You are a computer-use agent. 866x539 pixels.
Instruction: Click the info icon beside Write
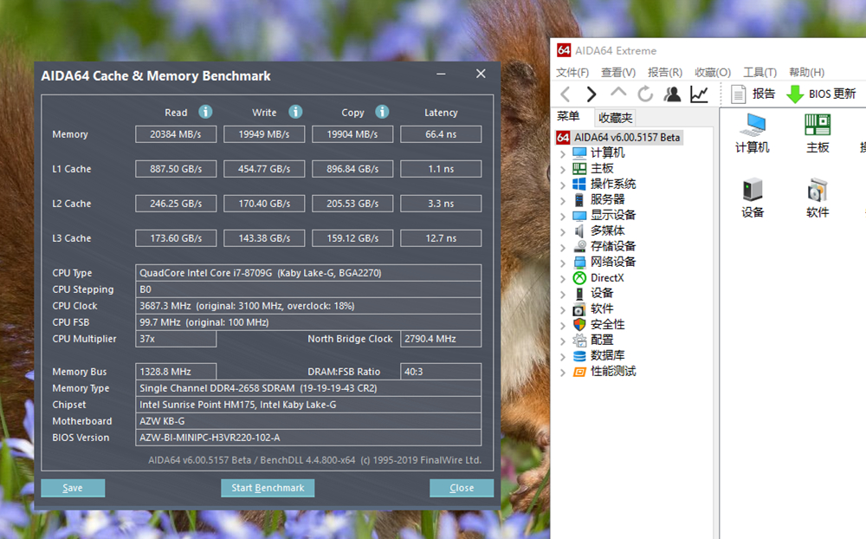tap(295, 112)
